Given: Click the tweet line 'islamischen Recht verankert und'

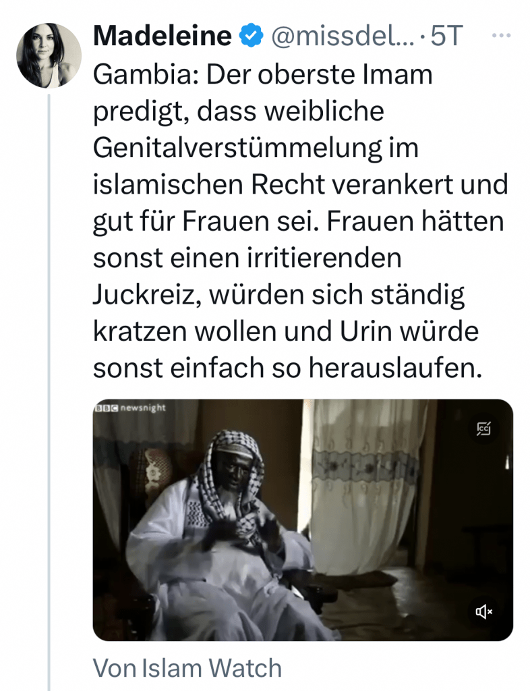Looking at the screenshot, I should tap(301, 184).
